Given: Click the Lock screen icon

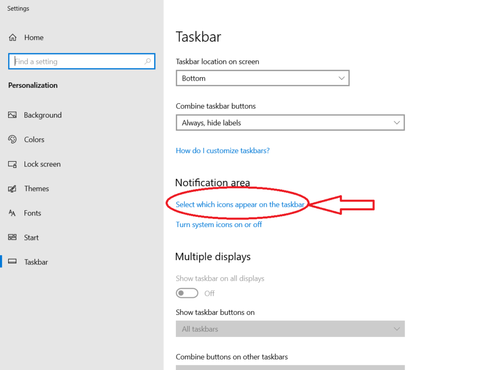Looking at the screenshot, I should coord(13,164).
